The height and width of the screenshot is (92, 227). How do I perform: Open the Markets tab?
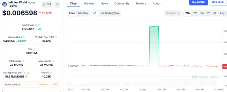point(89,4)
